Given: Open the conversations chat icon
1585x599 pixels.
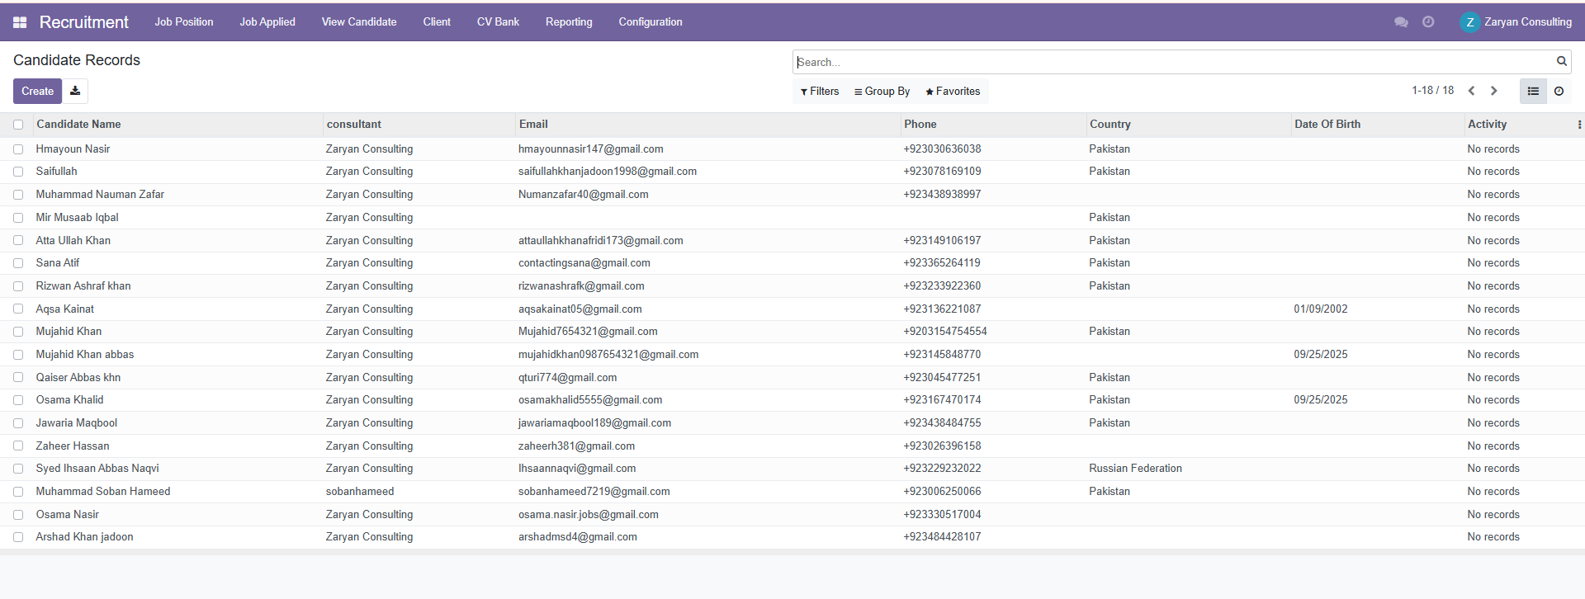Looking at the screenshot, I should tap(1401, 22).
